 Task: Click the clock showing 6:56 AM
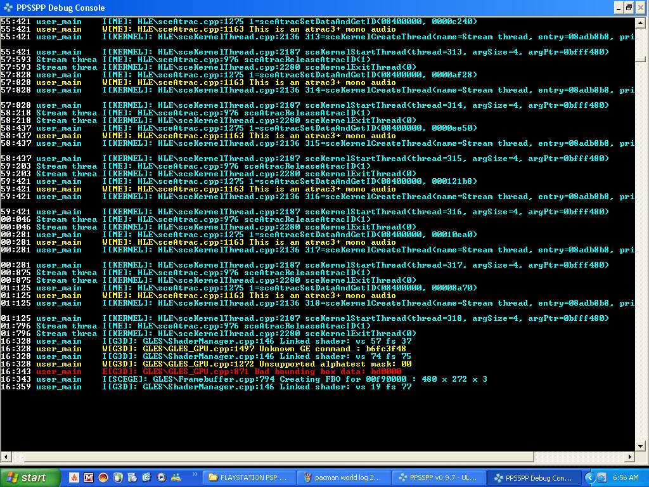tap(626, 477)
